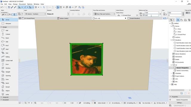
Task: Click the picture object on the wall
Action: coord(87,59)
